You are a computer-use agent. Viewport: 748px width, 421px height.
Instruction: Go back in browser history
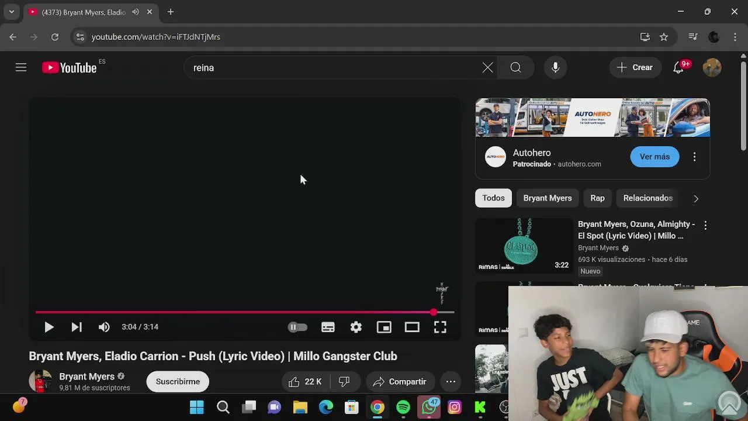pyautogui.click(x=13, y=37)
